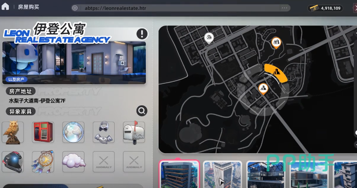Click the lower orange building map pin
357x188 pixels.
coord(263,89)
